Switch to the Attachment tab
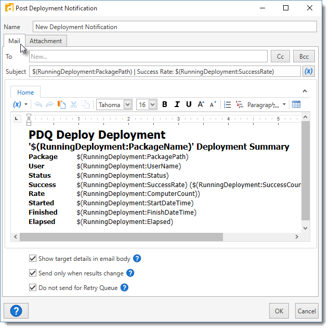Screen dimensions: 330x330 [x=46, y=41]
